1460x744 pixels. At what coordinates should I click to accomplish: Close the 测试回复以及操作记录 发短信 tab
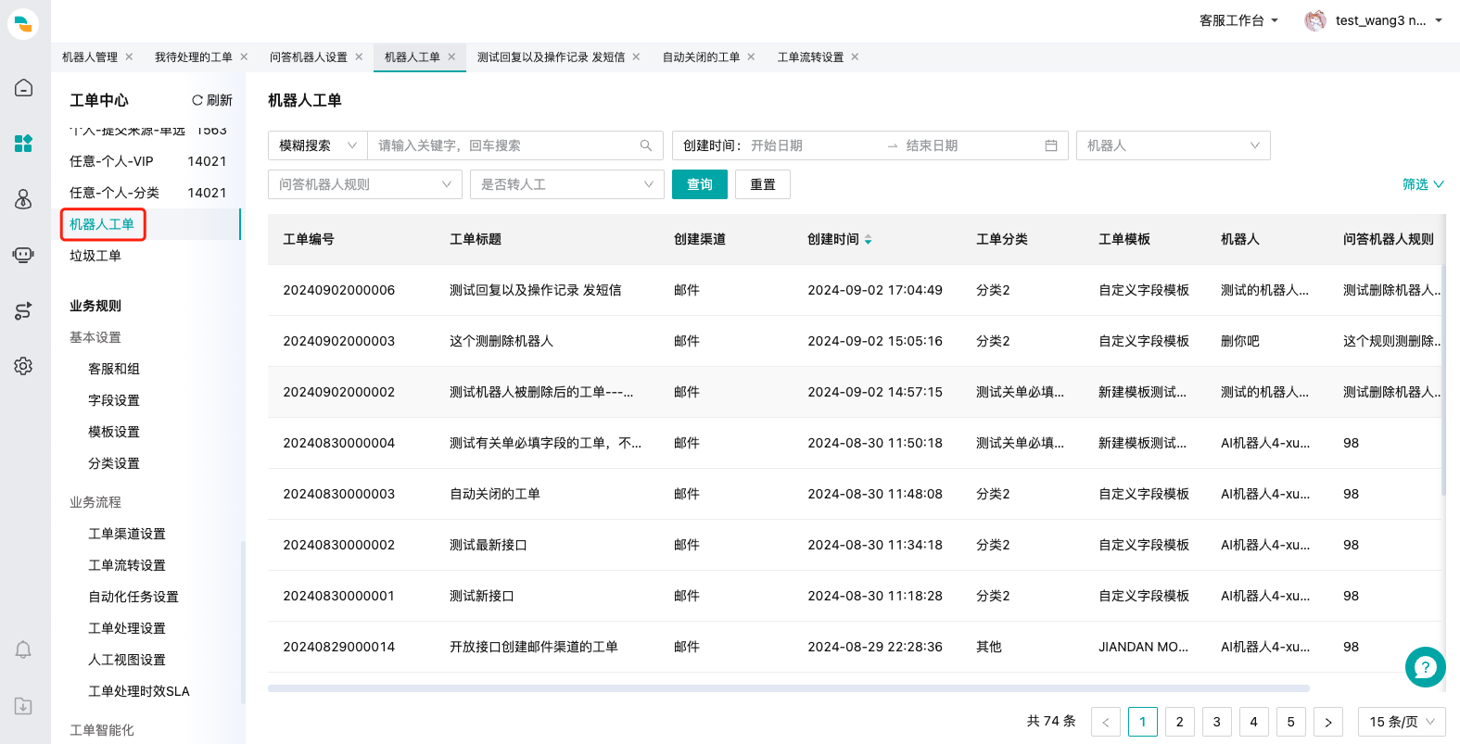coord(636,57)
